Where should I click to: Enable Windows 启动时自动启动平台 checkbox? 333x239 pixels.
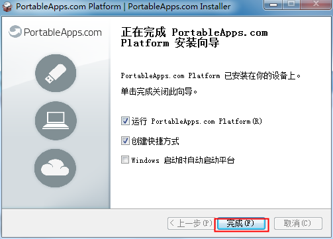tap(125, 160)
